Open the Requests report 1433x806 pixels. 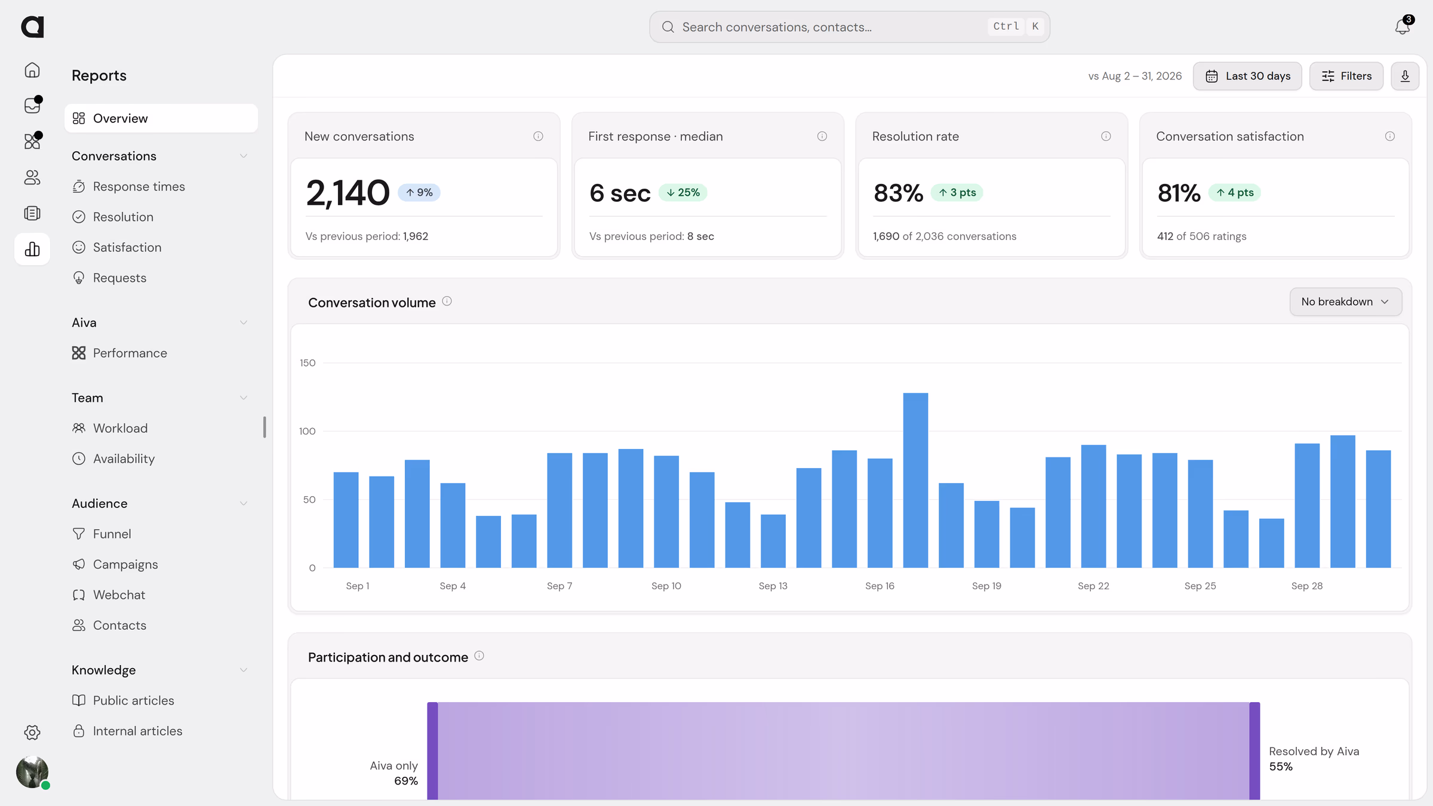pyautogui.click(x=161, y=278)
